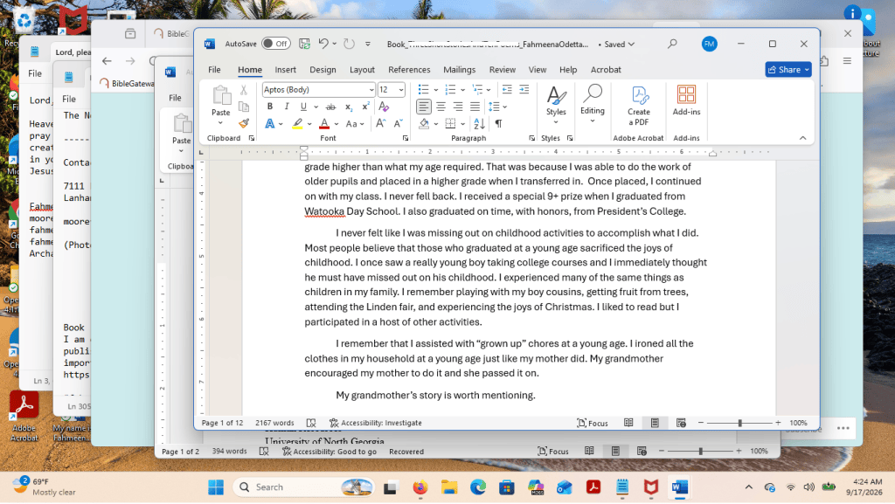
Task: Increase the font size with Grow Font
Action: [380, 123]
